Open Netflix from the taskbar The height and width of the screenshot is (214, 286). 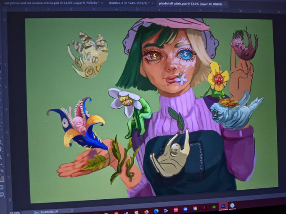coord(204,208)
